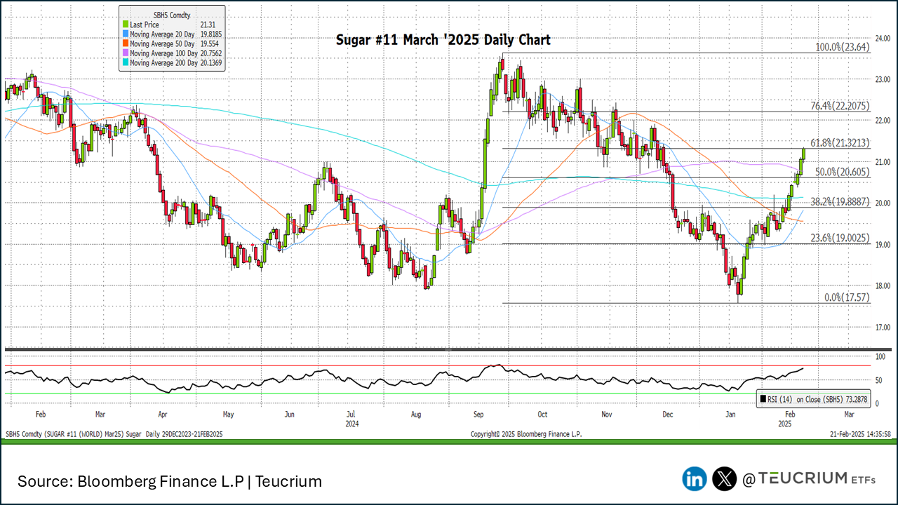This screenshot has width=898, height=505.
Task: Click the 50 Day average value 19.554
Action: pyautogui.click(x=208, y=43)
